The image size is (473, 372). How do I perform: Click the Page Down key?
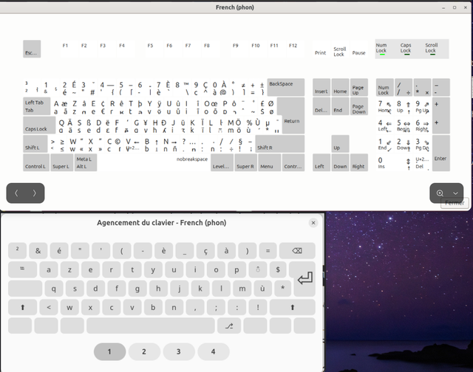359,106
